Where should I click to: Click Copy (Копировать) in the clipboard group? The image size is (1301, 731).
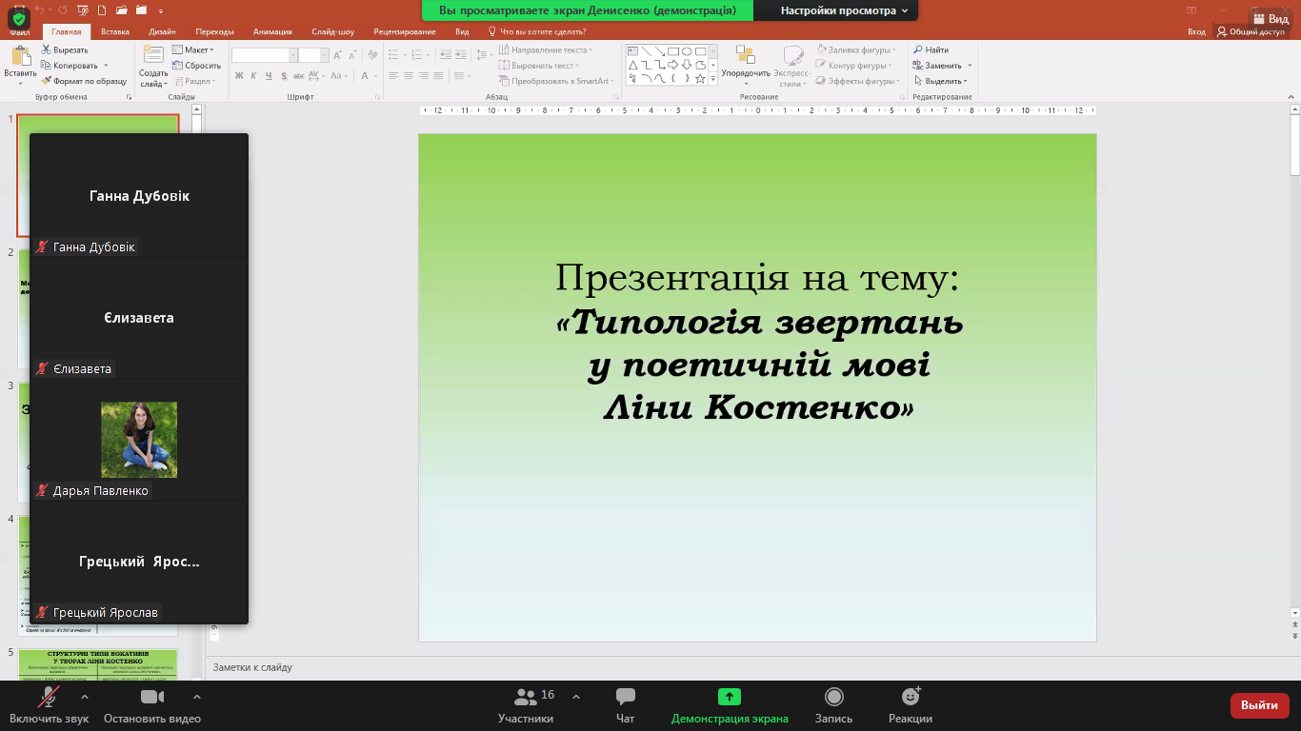click(74, 66)
